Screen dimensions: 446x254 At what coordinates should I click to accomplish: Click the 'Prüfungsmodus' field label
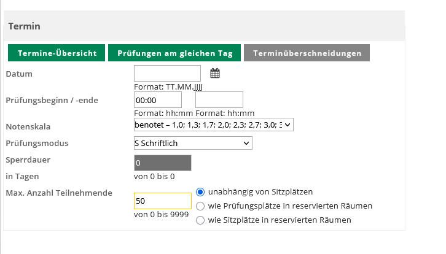36,144
